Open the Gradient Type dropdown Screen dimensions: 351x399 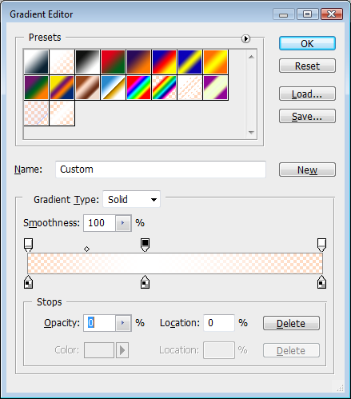(131, 199)
